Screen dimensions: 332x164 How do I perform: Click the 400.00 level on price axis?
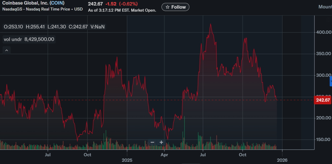323,32
